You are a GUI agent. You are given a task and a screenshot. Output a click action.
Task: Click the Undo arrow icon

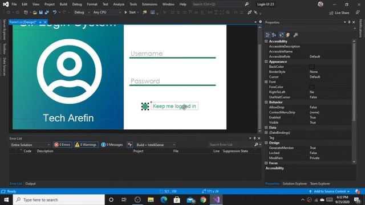(x=55, y=12)
